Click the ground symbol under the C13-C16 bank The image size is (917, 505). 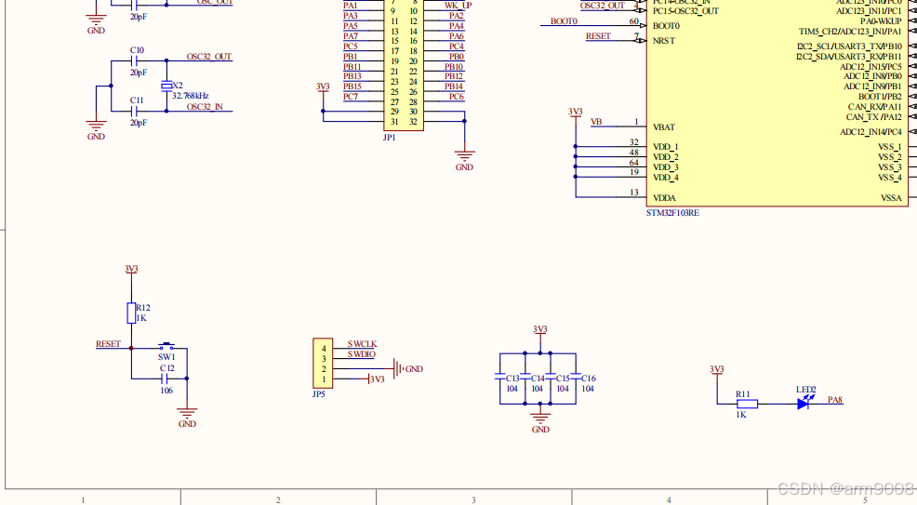click(x=539, y=418)
